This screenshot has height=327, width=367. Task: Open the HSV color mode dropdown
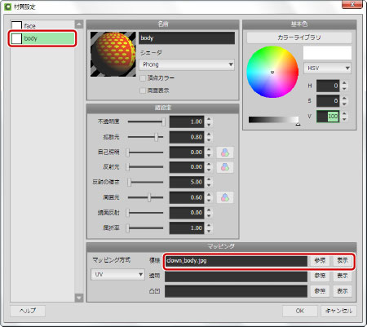click(x=327, y=68)
